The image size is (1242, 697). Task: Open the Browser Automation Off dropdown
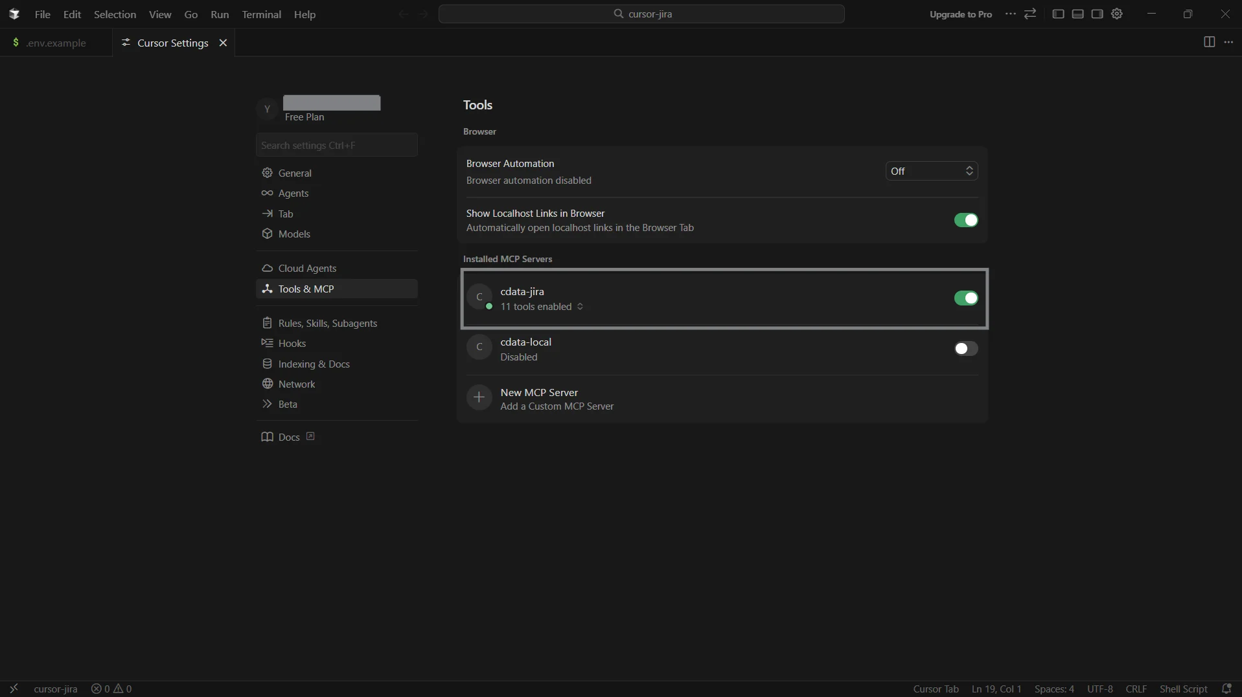[931, 171]
